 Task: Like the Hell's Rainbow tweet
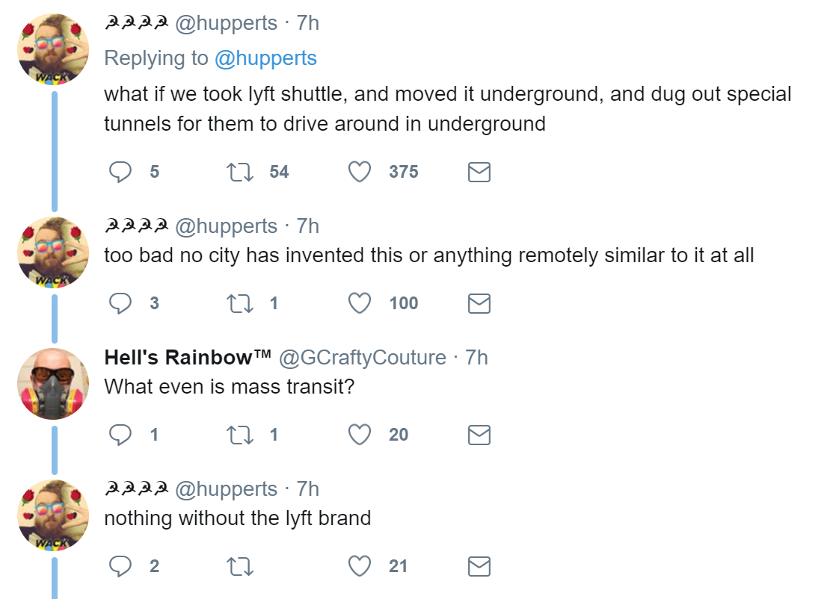tap(360, 435)
